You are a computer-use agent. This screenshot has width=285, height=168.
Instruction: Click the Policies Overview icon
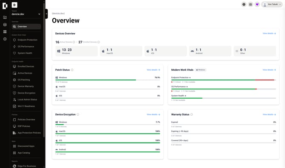click(x=14, y=120)
